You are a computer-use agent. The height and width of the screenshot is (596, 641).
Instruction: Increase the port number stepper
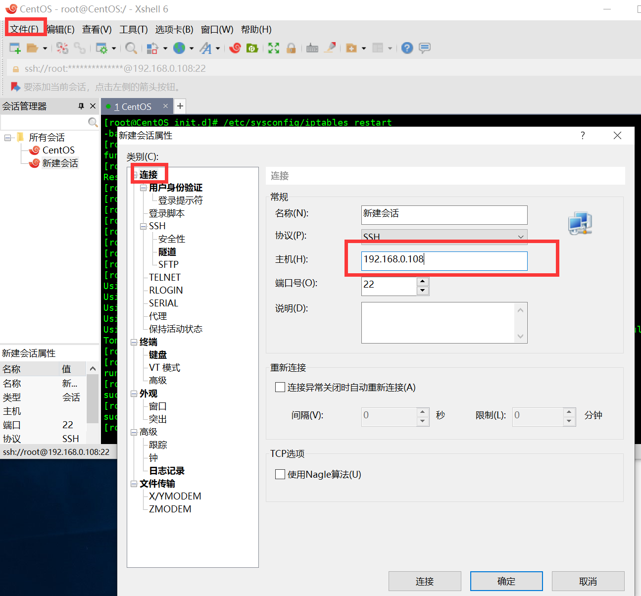pyautogui.click(x=423, y=282)
